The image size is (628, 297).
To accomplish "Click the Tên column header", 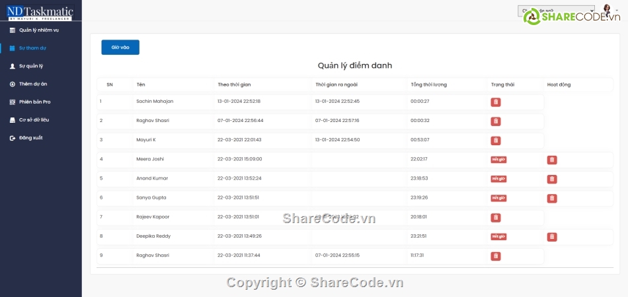I will [x=141, y=84].
